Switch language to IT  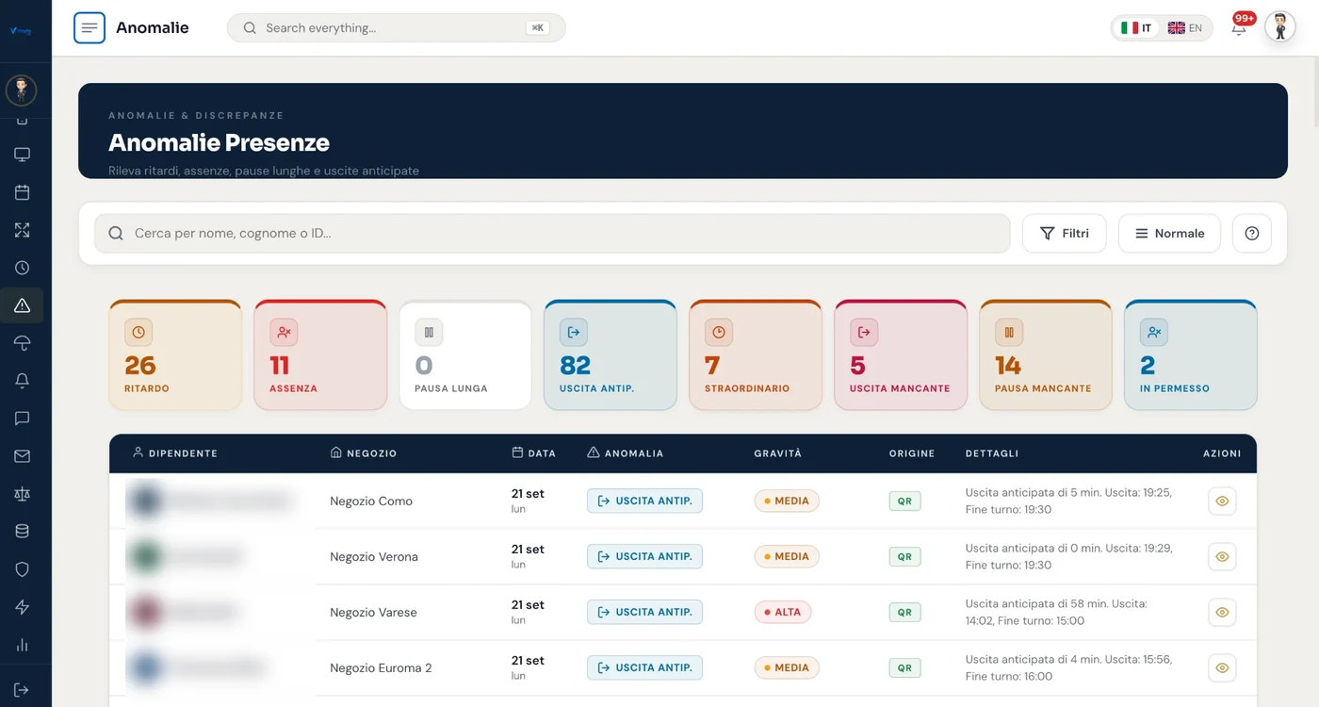(1136, 28)
